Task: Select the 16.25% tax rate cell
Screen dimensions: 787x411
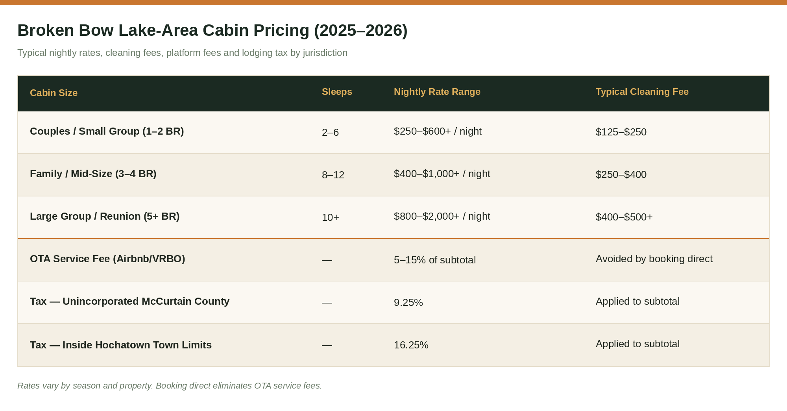Action: click(411, 345)
